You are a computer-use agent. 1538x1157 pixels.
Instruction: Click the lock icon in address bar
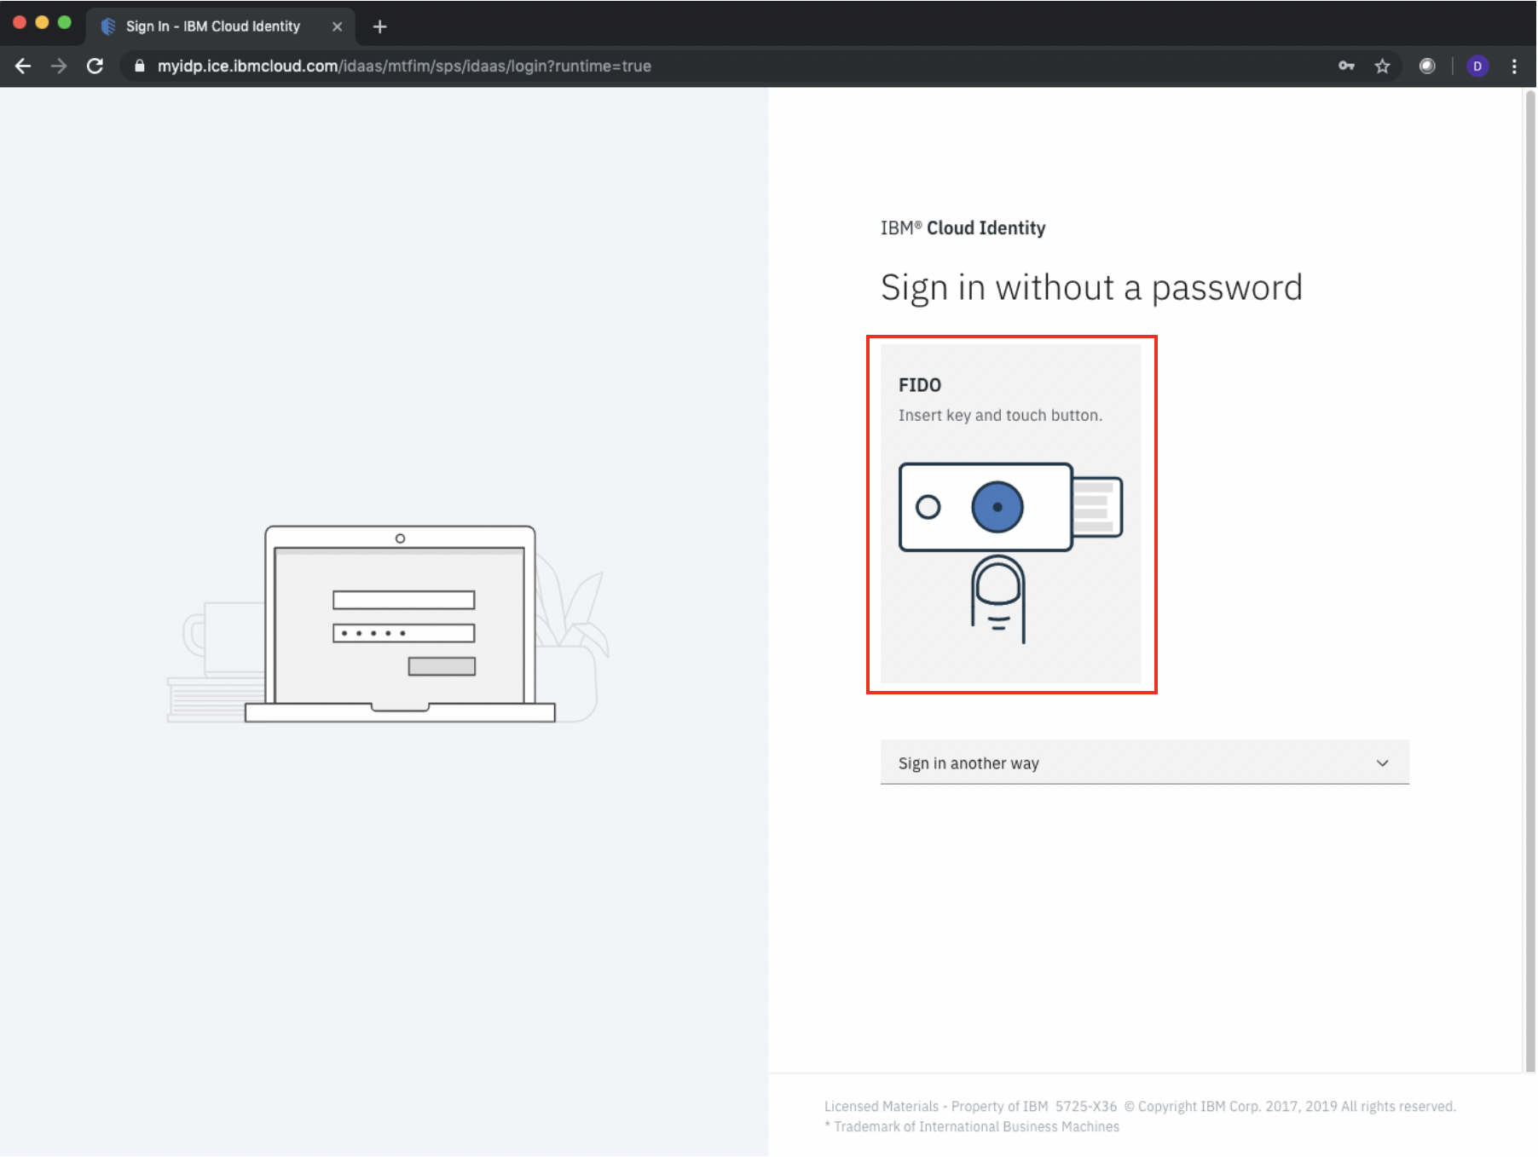[x=140, y=66]
